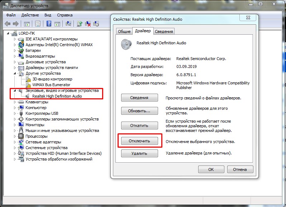Scan for hardware changes toolbar icon
Screen dimensions: 286x207
pyautogui.click(x=68, y=24)
